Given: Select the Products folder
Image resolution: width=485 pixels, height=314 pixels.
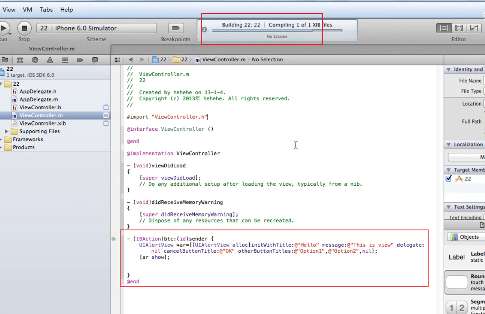Looking at the screenshot, I should (x=24, y=147).
